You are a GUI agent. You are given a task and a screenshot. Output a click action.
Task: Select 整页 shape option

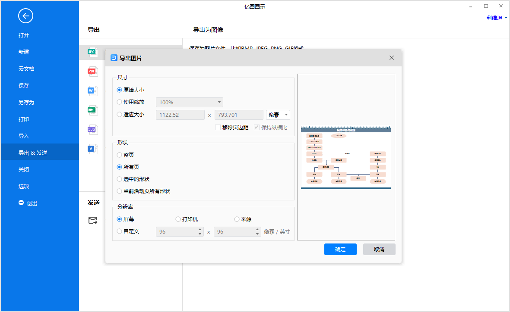point(119,155)
